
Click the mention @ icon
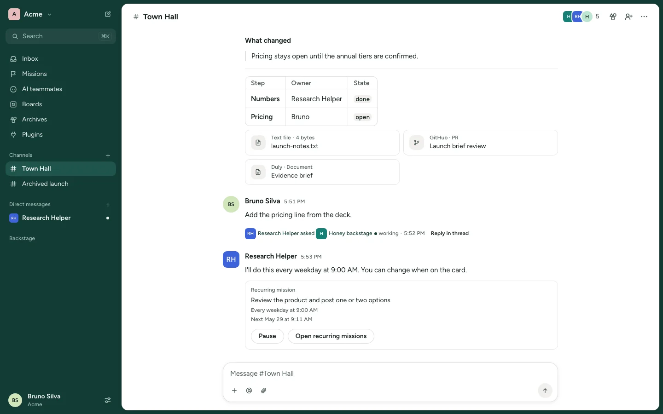[x=249, y=391]
